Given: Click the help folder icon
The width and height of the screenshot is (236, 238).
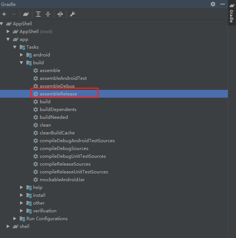Looking at the screenshot, I should 29,188.
